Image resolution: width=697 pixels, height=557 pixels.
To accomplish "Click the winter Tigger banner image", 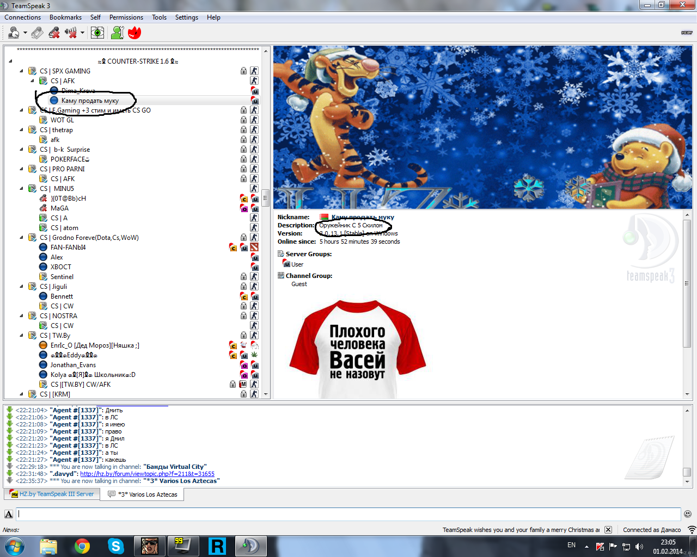I will [x=482, y=127].
